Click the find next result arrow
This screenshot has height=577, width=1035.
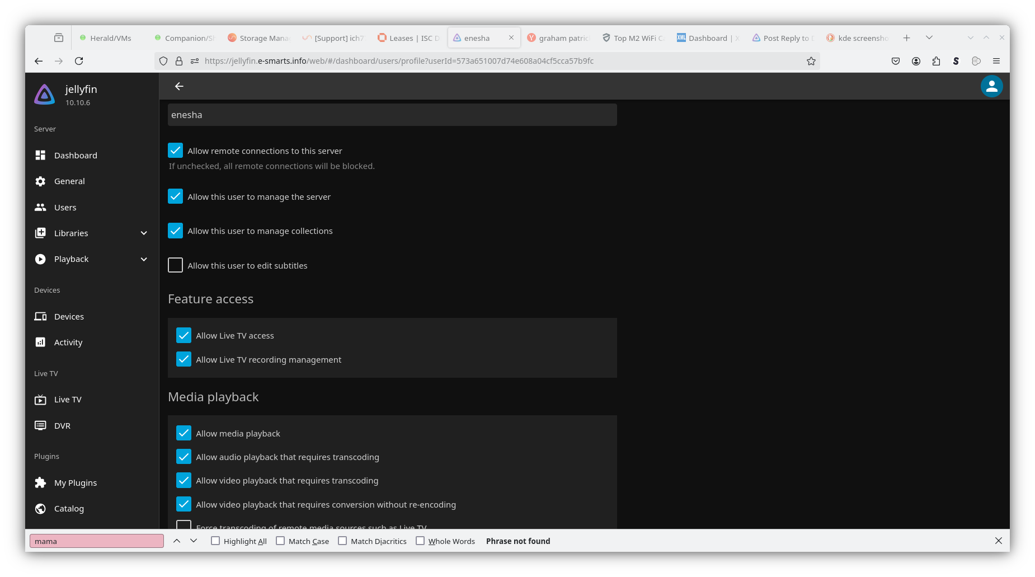point(194,541)
